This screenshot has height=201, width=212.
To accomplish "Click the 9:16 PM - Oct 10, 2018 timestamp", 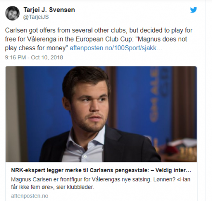I will coord(34,57).
